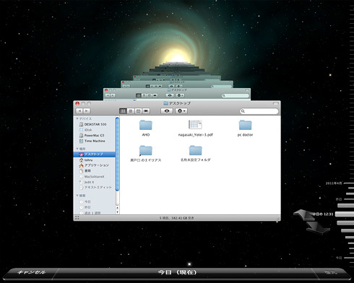Select Time Machine volume in sidebar
Viewport: 354px width, 283px height.
[x=92, y=141]
